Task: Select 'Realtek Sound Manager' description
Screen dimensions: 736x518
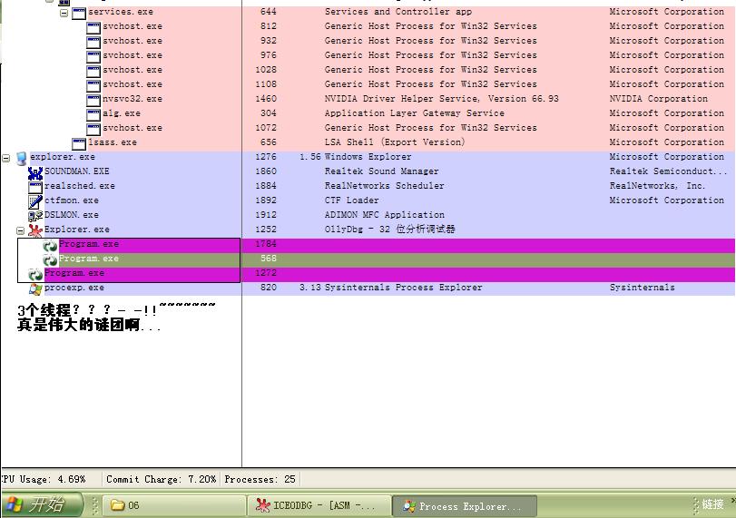Action: tap(381, 171)
